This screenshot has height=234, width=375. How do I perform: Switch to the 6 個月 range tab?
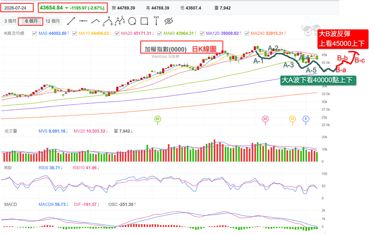[31, 21]
